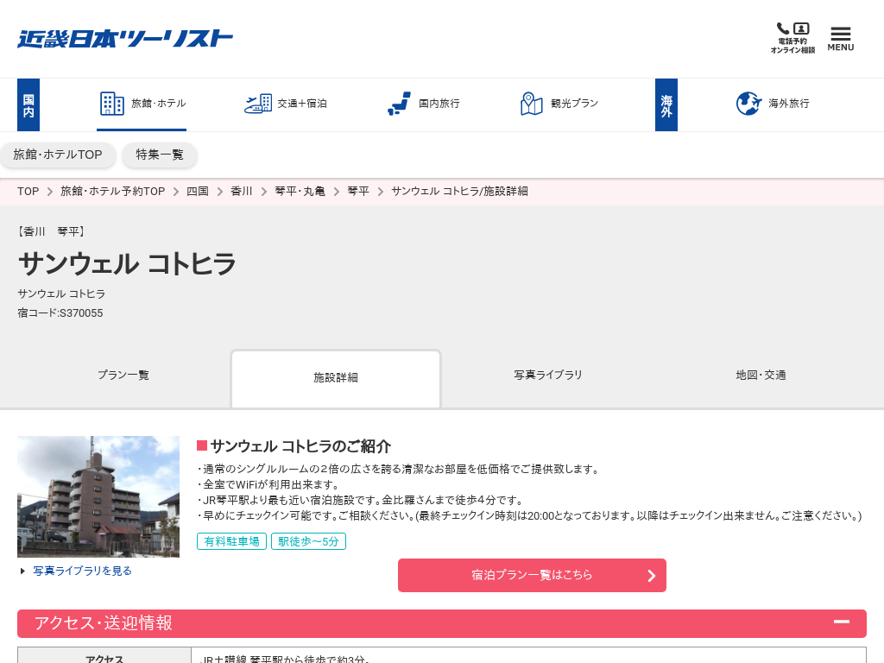Click the Kinki Nippon Tourist logo

[x=124, y=39]
